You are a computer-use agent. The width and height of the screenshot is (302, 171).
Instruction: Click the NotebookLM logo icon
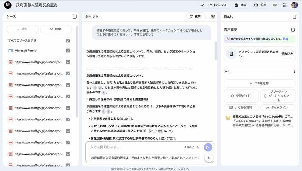point(8,5)
